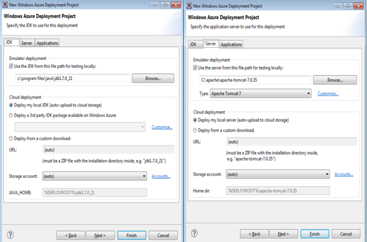367x242 pixels.
Task: Click 'Storage account:' label in JDK dialog
Action: (23, 176)
